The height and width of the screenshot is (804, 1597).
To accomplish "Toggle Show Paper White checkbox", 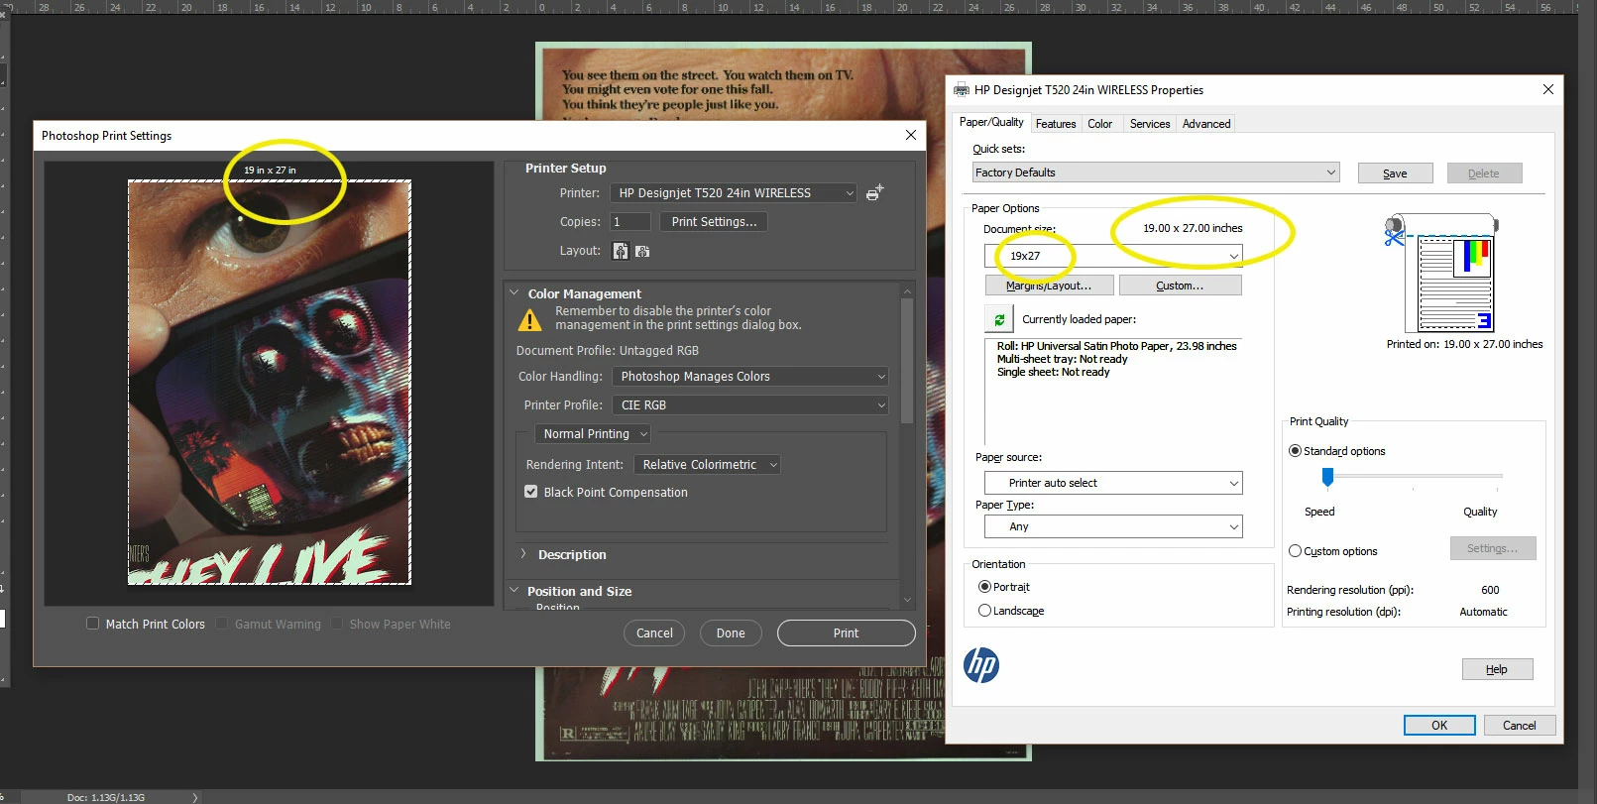I will [x=337, y=624].
